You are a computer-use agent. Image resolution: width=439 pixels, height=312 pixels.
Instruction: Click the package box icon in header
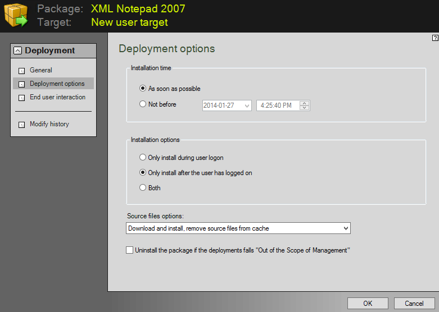click(x=16, y=15)
